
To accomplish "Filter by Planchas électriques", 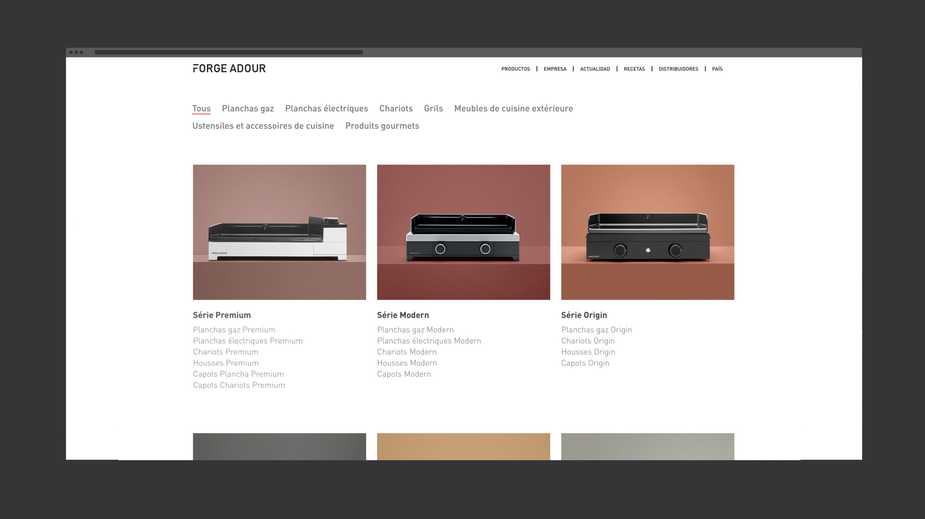I will (x=327, y=108).
